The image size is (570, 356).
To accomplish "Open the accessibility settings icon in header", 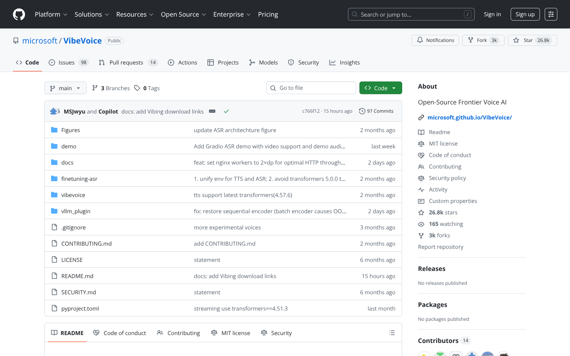I will coord(551,14).
